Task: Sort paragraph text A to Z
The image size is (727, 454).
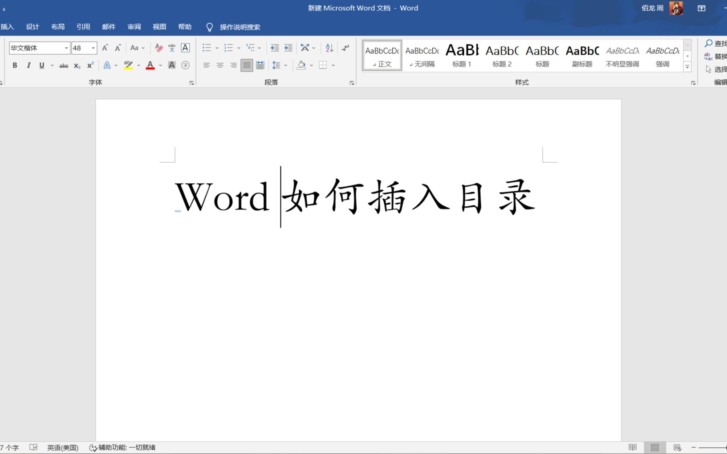Action: coord(329,48)
